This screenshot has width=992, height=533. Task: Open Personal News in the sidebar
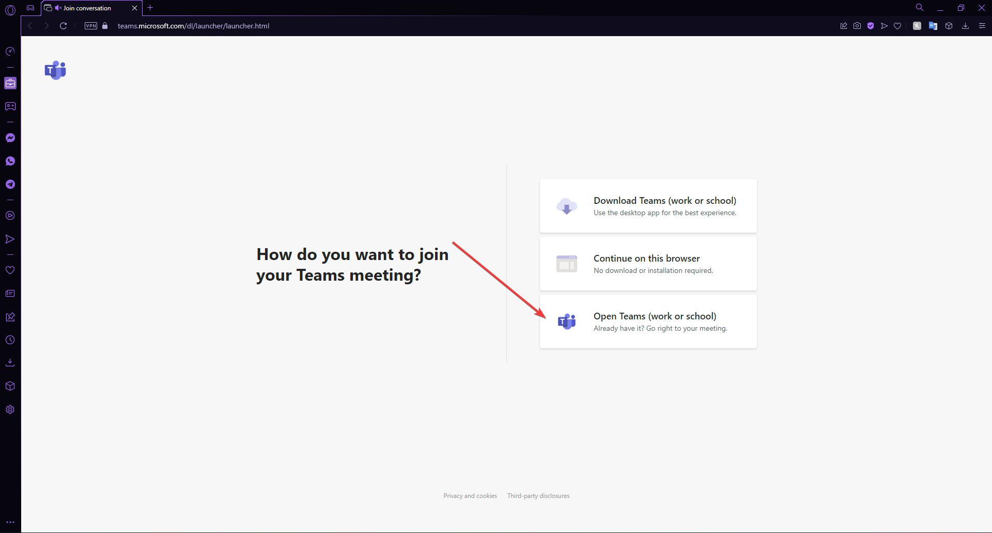[x=10, y=294]
